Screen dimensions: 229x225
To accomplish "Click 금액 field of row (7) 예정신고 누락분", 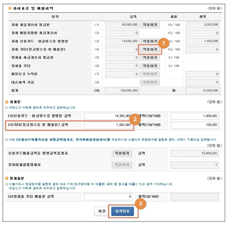I will click(122, 74).
